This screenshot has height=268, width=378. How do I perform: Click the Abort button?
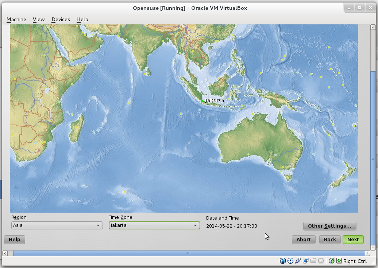pos(303,239)
